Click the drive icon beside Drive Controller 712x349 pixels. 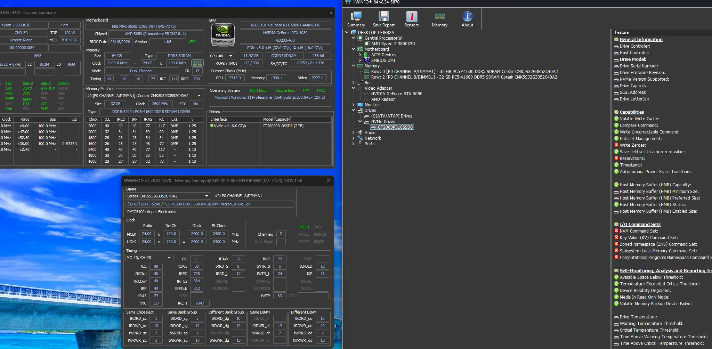click(616, 47)
